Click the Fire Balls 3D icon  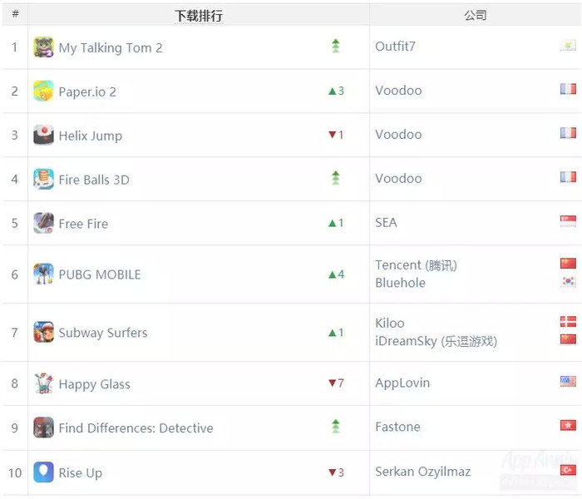click(43, 179)
